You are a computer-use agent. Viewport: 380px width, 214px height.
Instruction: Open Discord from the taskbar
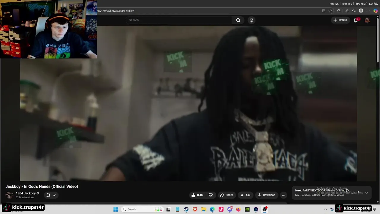(x=230, y=209)
